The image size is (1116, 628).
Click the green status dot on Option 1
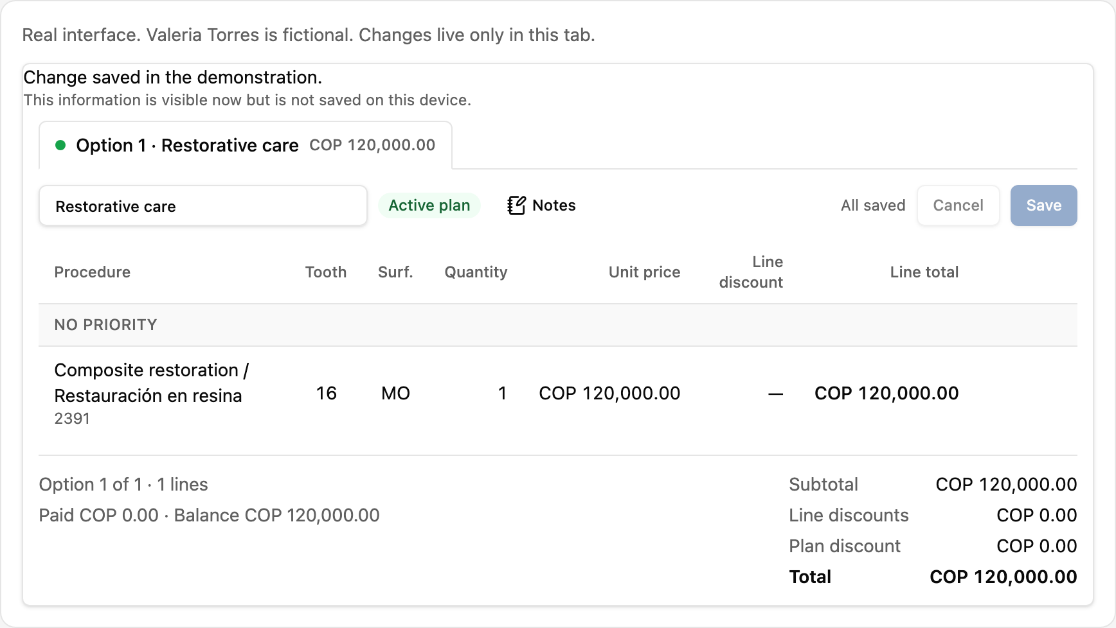coord(60,145)
